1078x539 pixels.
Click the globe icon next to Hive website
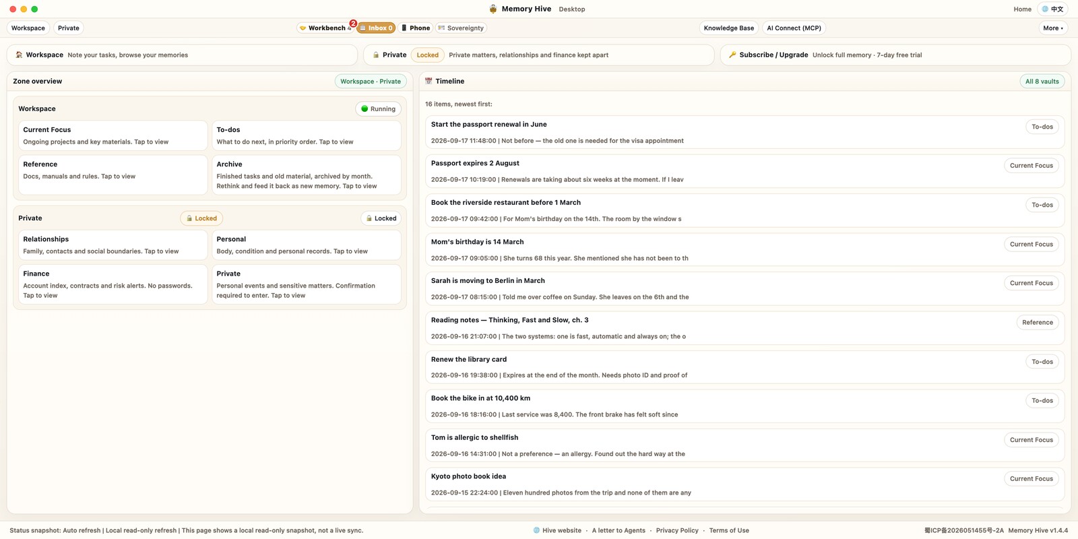536,530
